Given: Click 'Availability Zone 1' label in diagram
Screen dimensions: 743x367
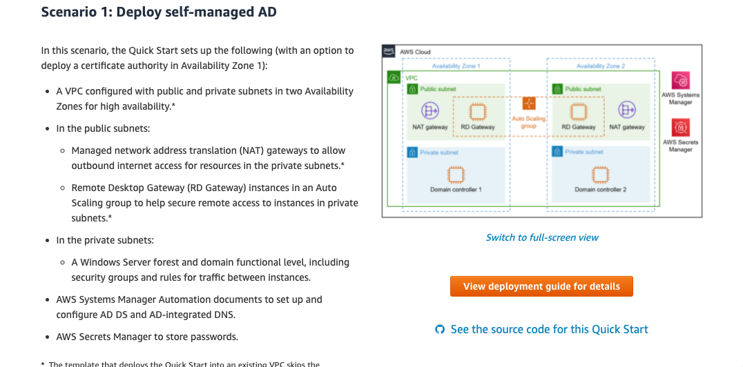Looking at the screenshot, I should (x=456, y=66).
